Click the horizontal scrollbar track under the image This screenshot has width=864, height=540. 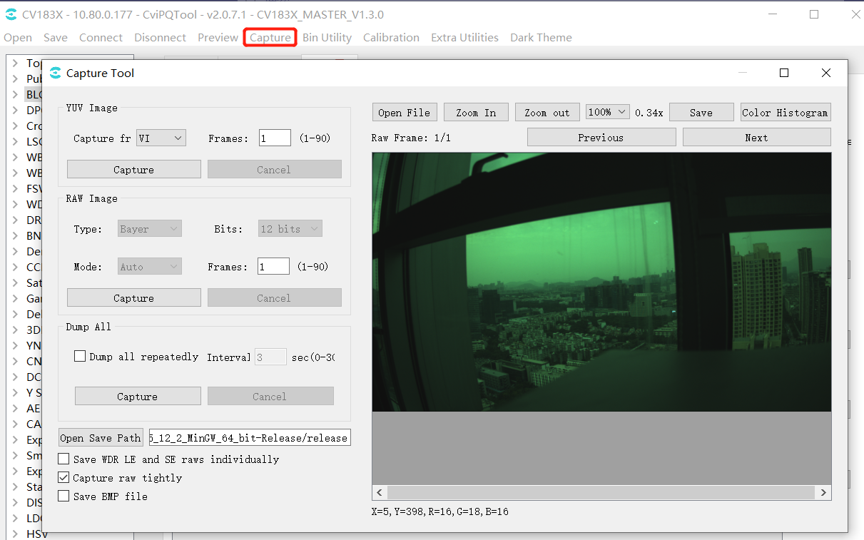[601, 492]
